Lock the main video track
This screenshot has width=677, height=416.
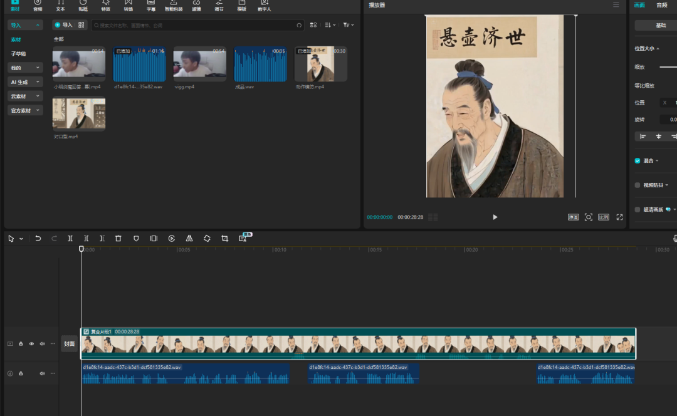[21, 344]
